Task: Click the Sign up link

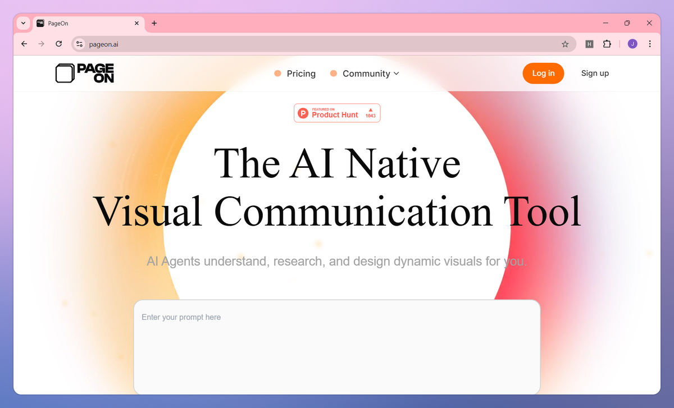Action: [x=595, y=74]
